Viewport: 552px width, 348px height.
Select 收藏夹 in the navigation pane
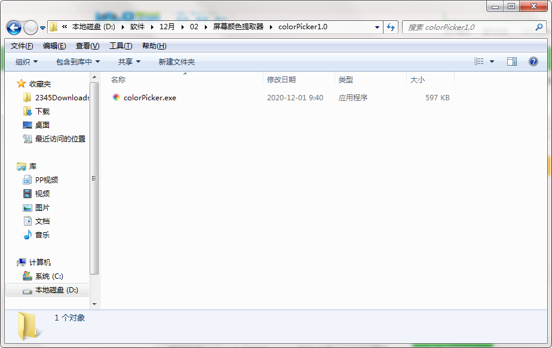tap(40, 84)
